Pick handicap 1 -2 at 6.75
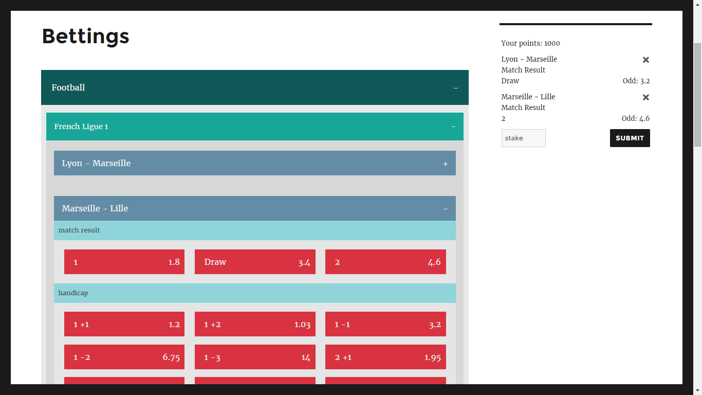 tap(124, 357)
